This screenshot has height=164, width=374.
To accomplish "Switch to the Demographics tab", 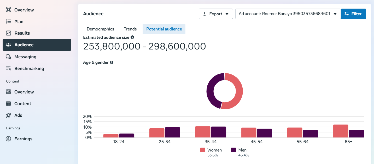I will (x=101, y=29).
